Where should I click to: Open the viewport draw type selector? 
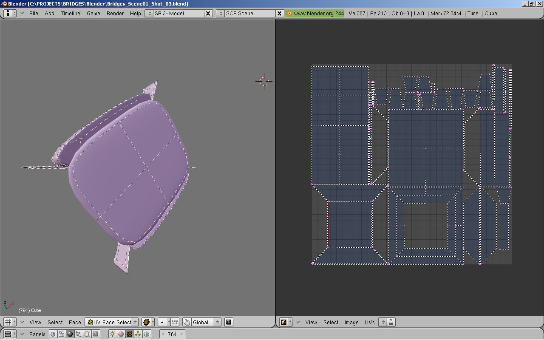point(148,322)
